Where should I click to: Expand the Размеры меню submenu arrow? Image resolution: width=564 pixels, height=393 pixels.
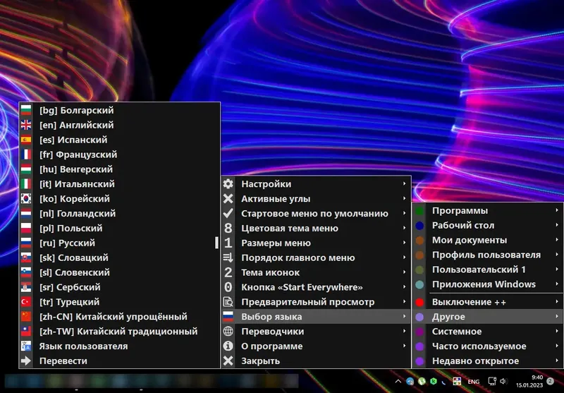pyautogui.click(x=404, y=243)
